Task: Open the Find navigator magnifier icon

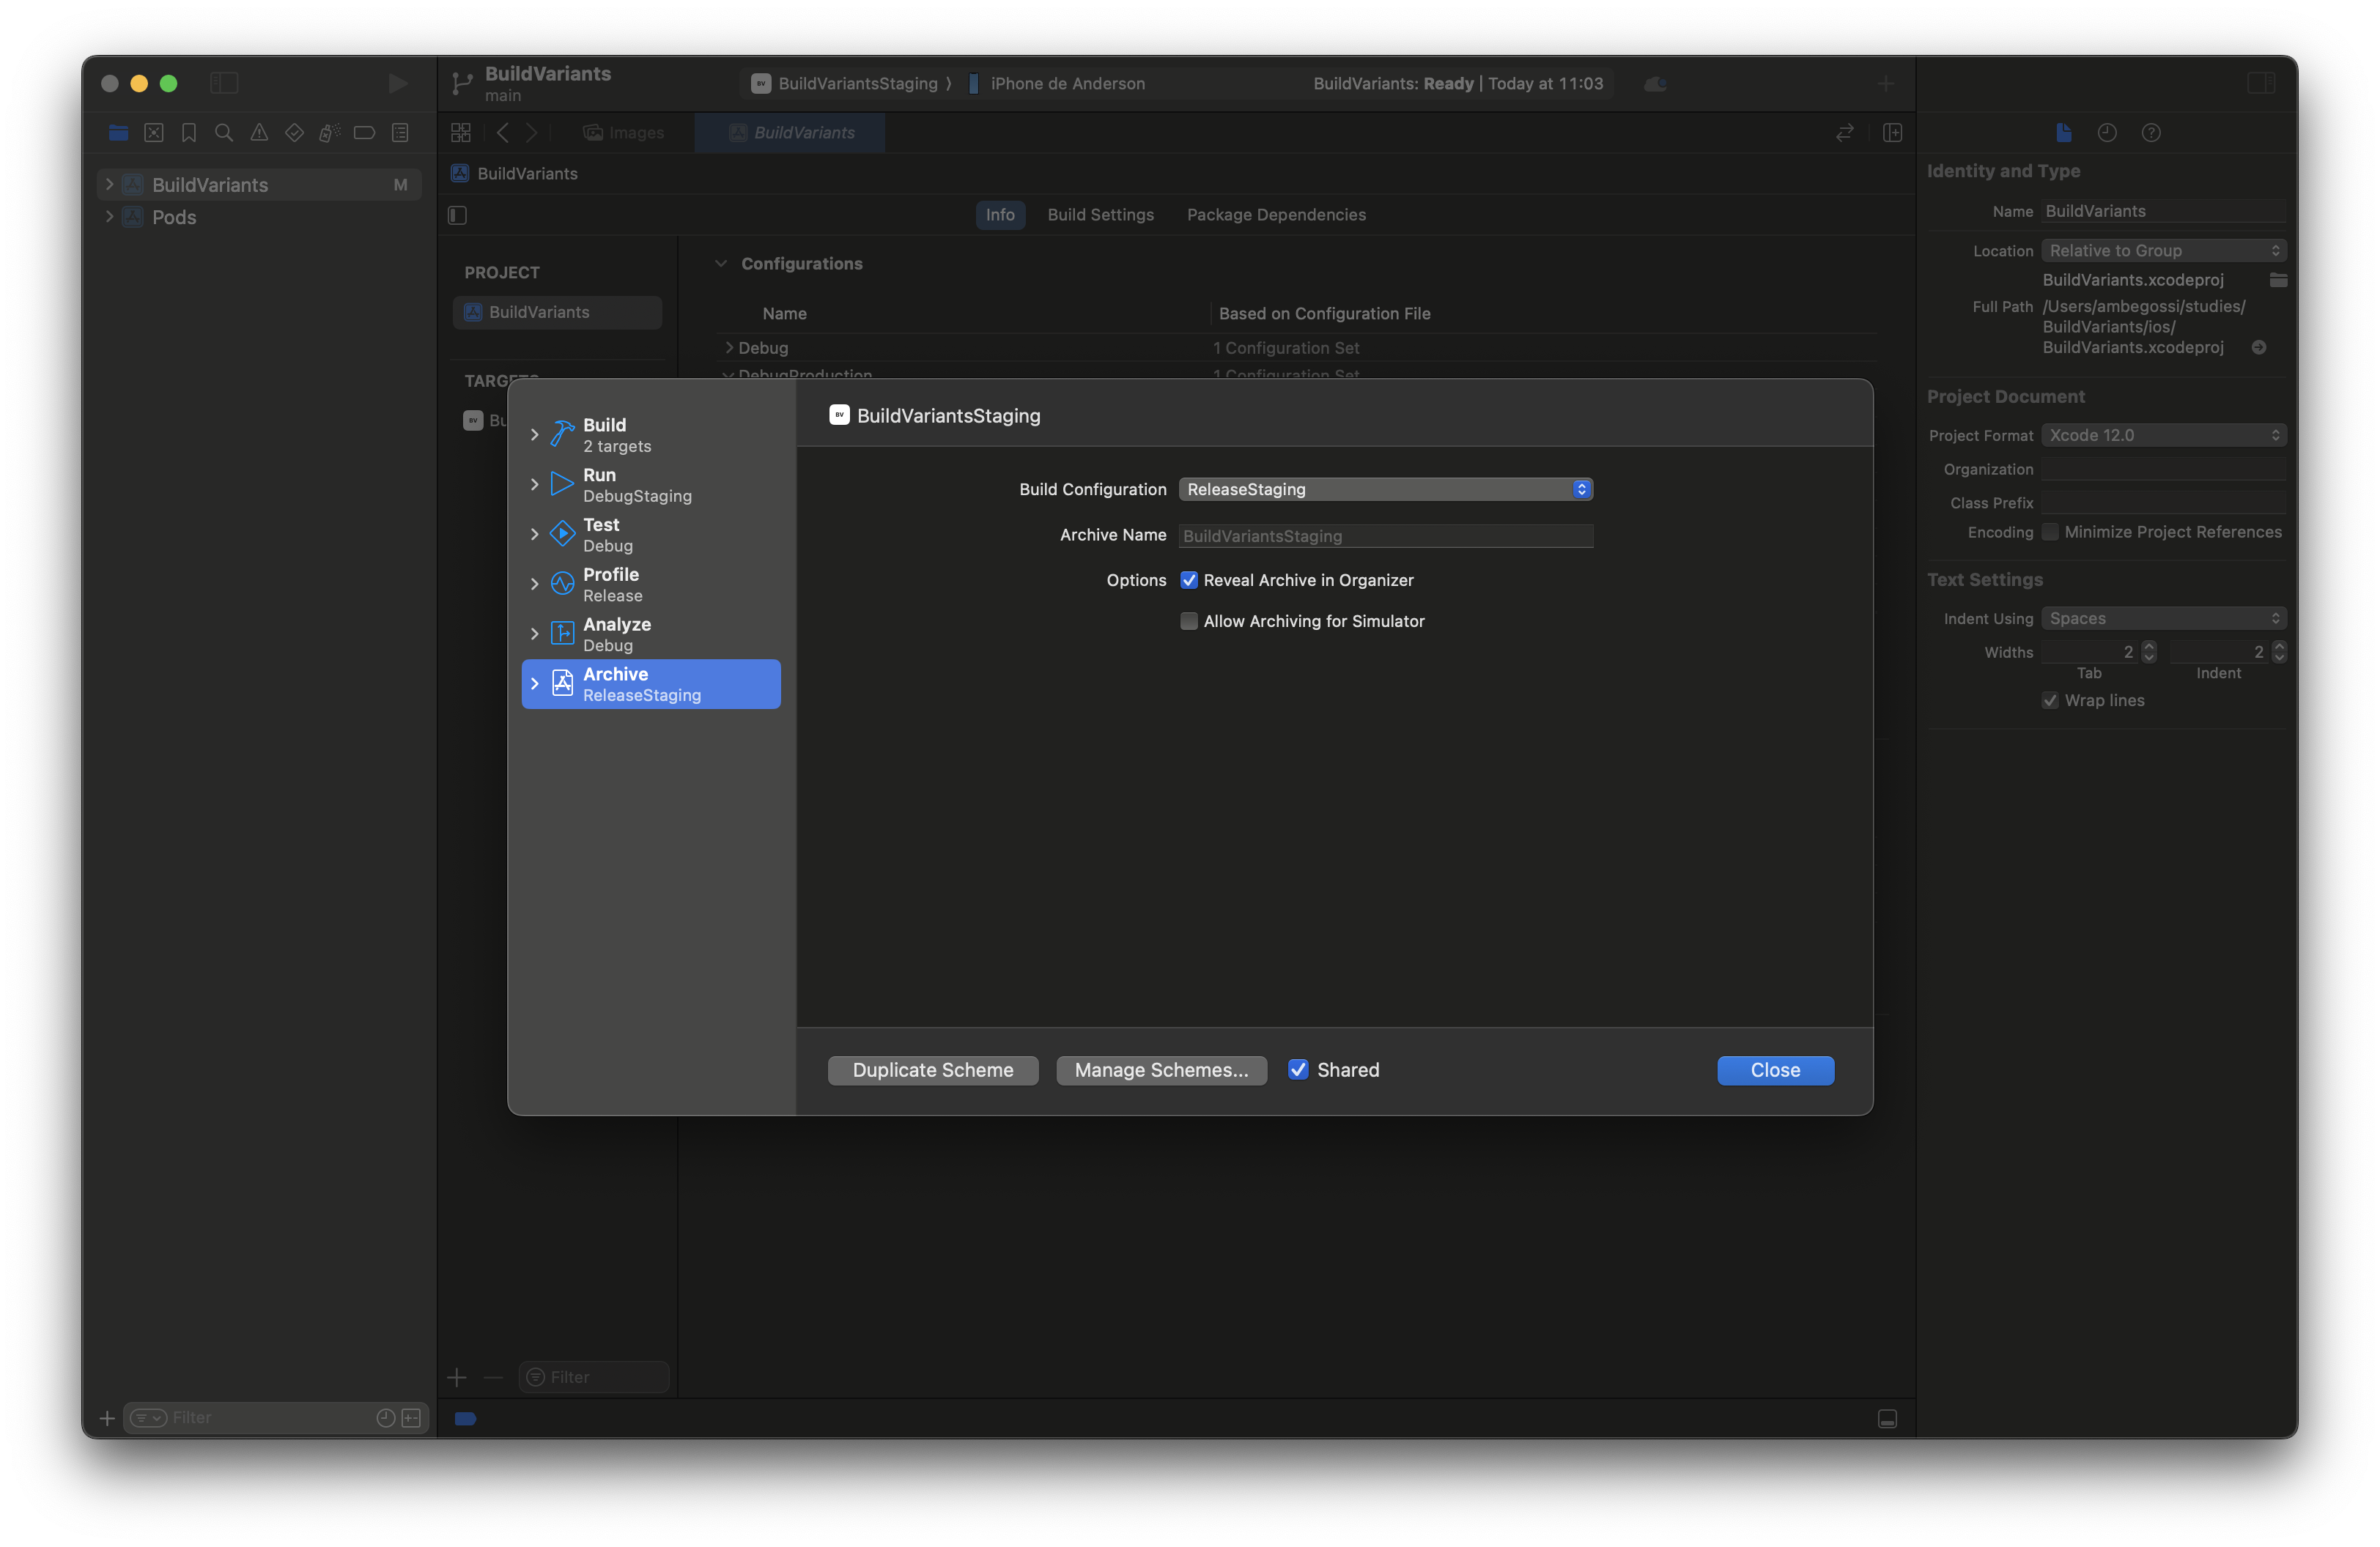Action: click(224, 133)
